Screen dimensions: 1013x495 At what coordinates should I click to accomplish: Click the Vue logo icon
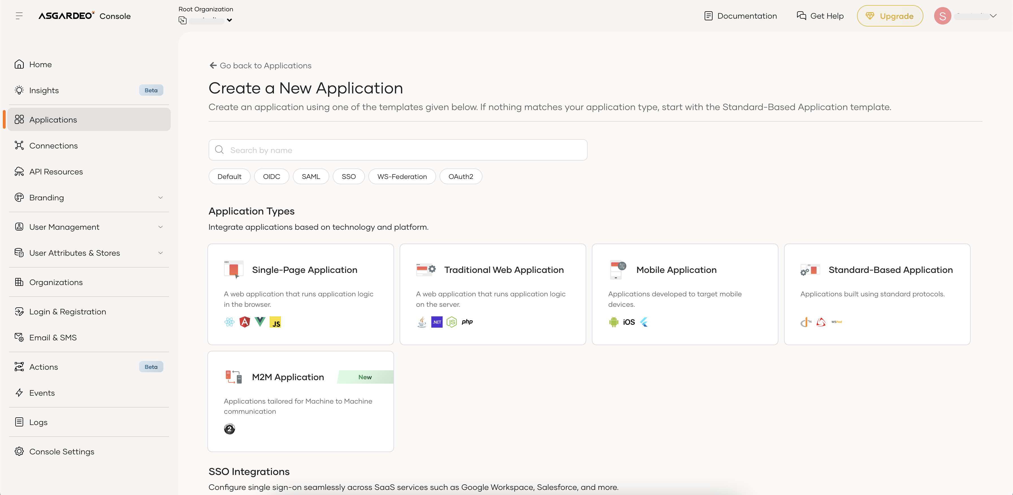pyautogui.click(x=260, y=322)
